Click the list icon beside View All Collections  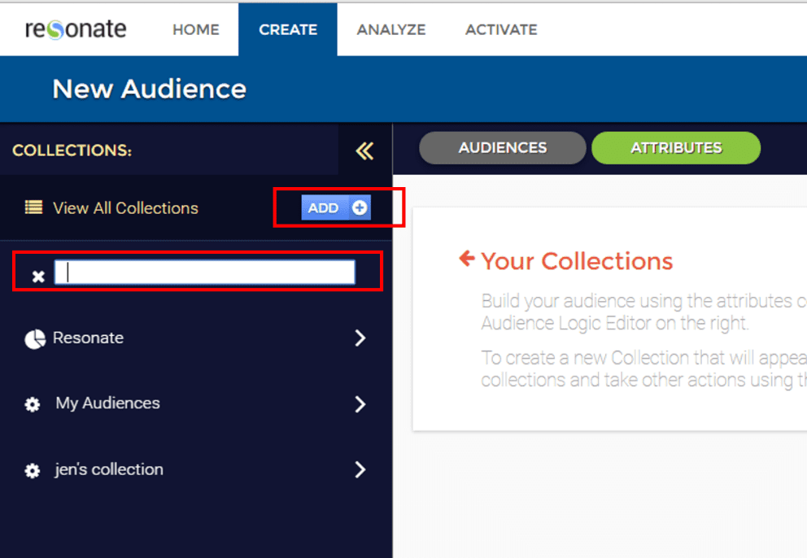(x=33, y=207)
